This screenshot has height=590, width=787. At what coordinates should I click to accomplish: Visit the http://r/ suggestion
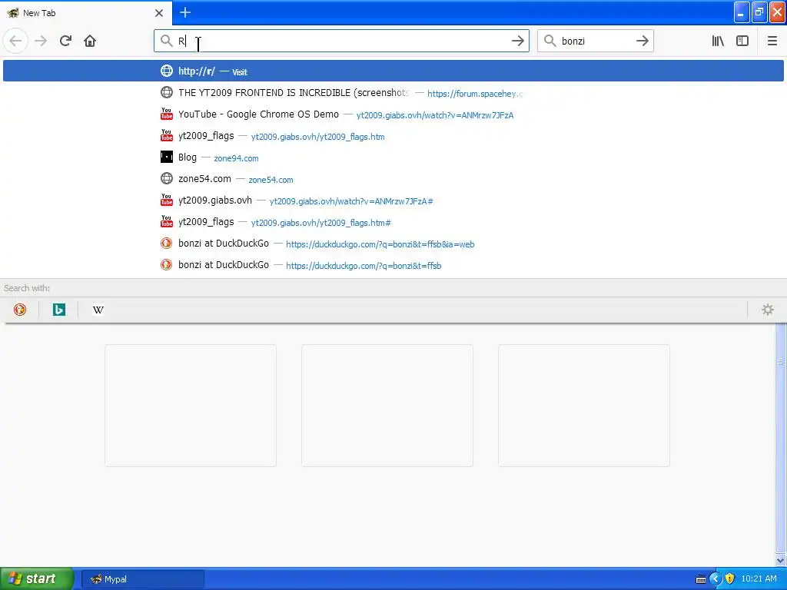point(393,71)
